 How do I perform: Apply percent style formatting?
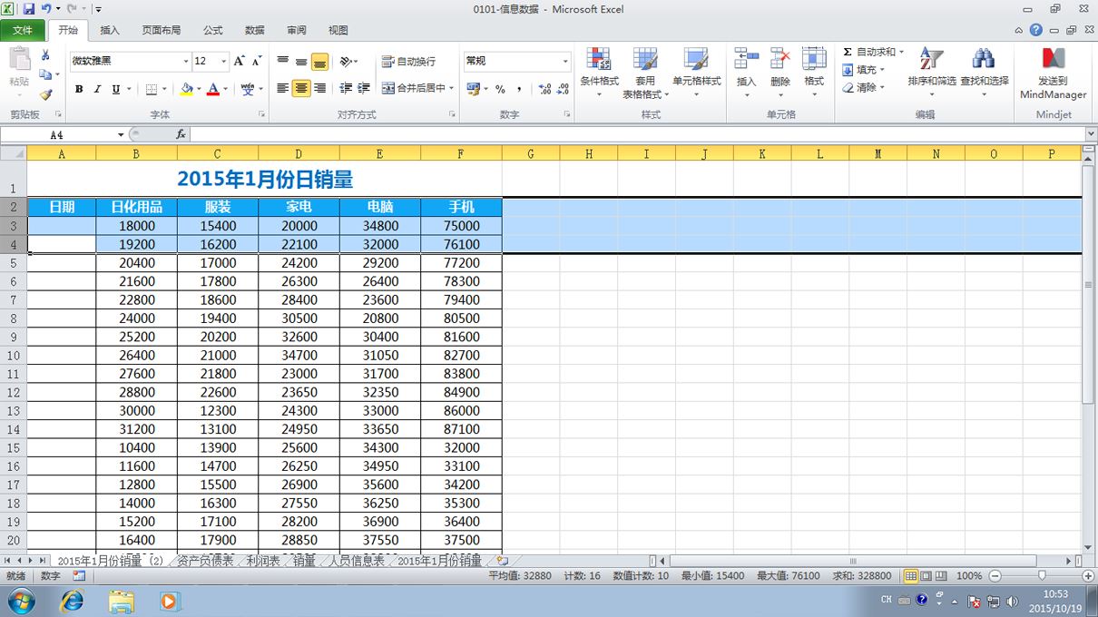point(500,89)
